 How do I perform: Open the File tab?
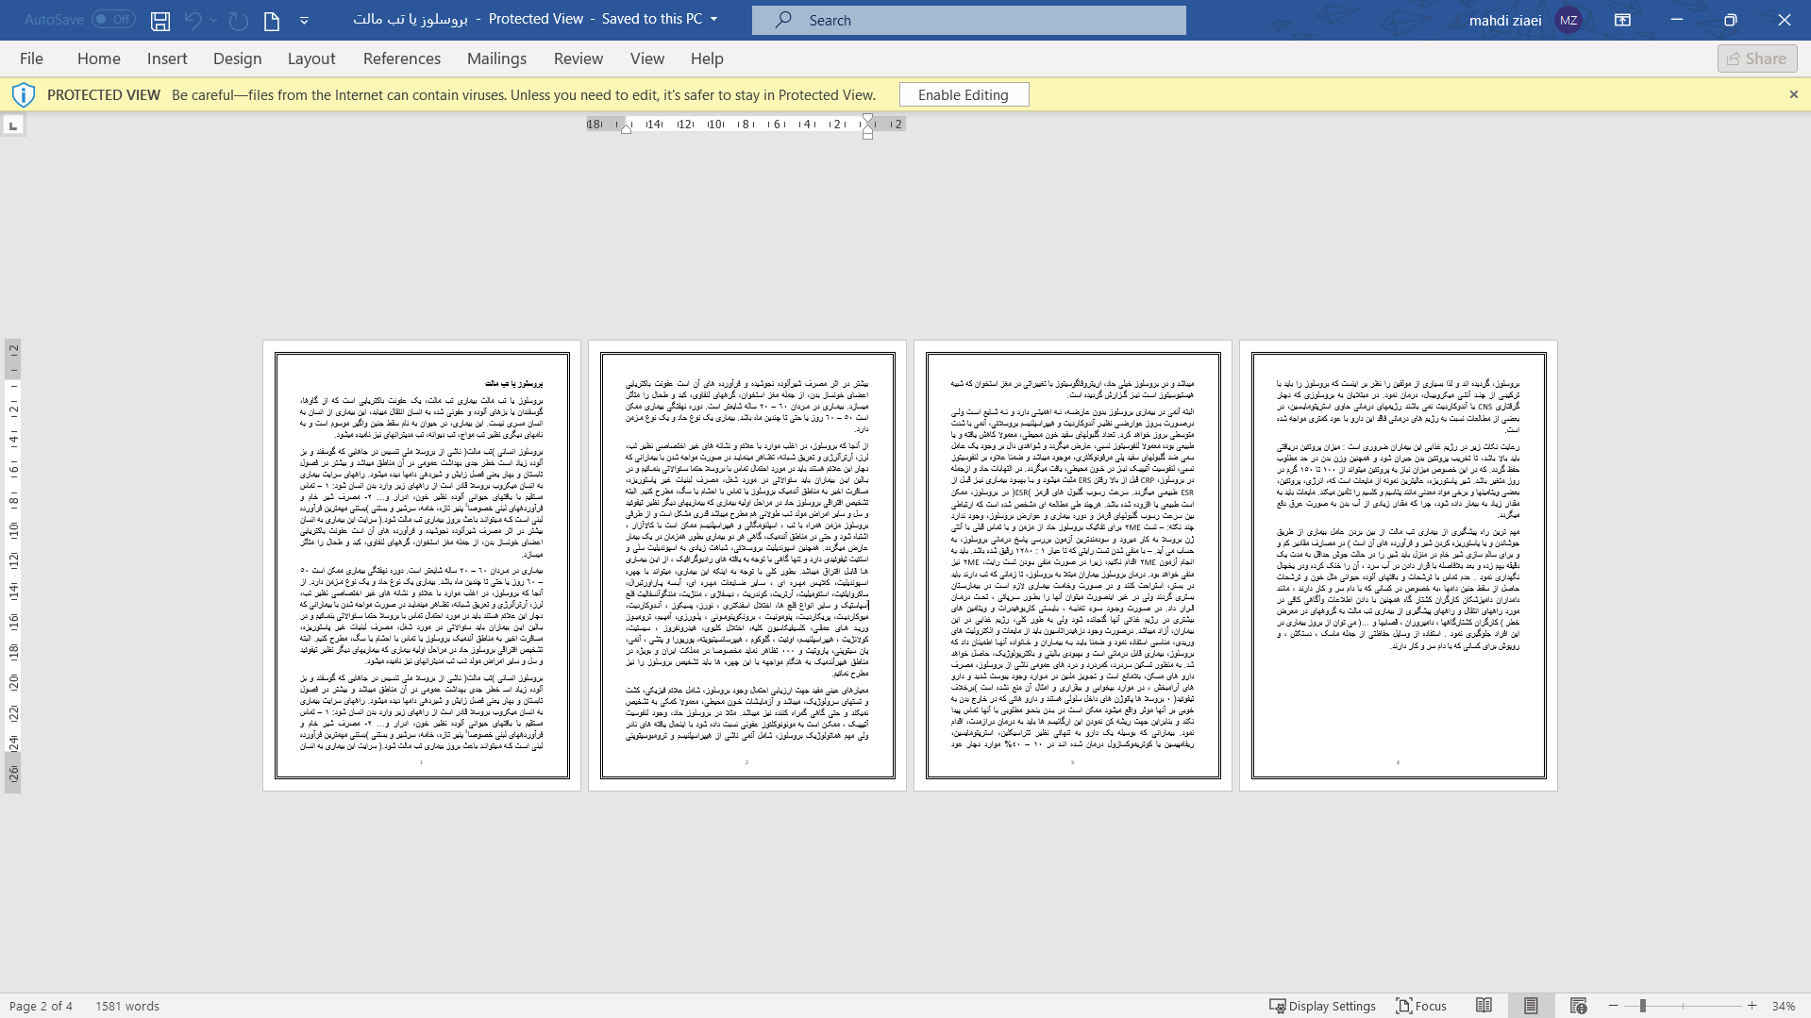click(31, 58)
